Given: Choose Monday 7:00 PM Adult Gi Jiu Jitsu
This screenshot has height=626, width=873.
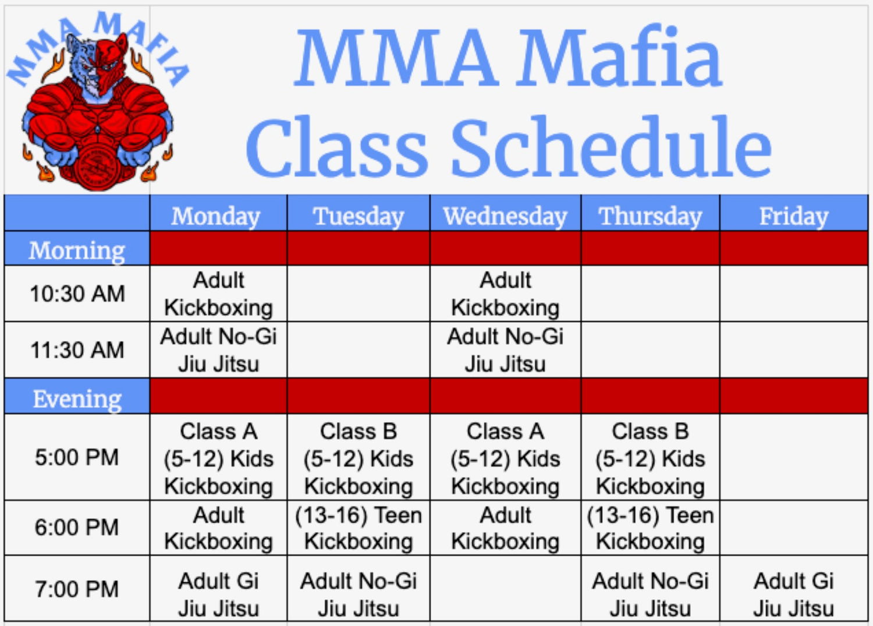Looking at the screenshot, I should pos(219,594).
